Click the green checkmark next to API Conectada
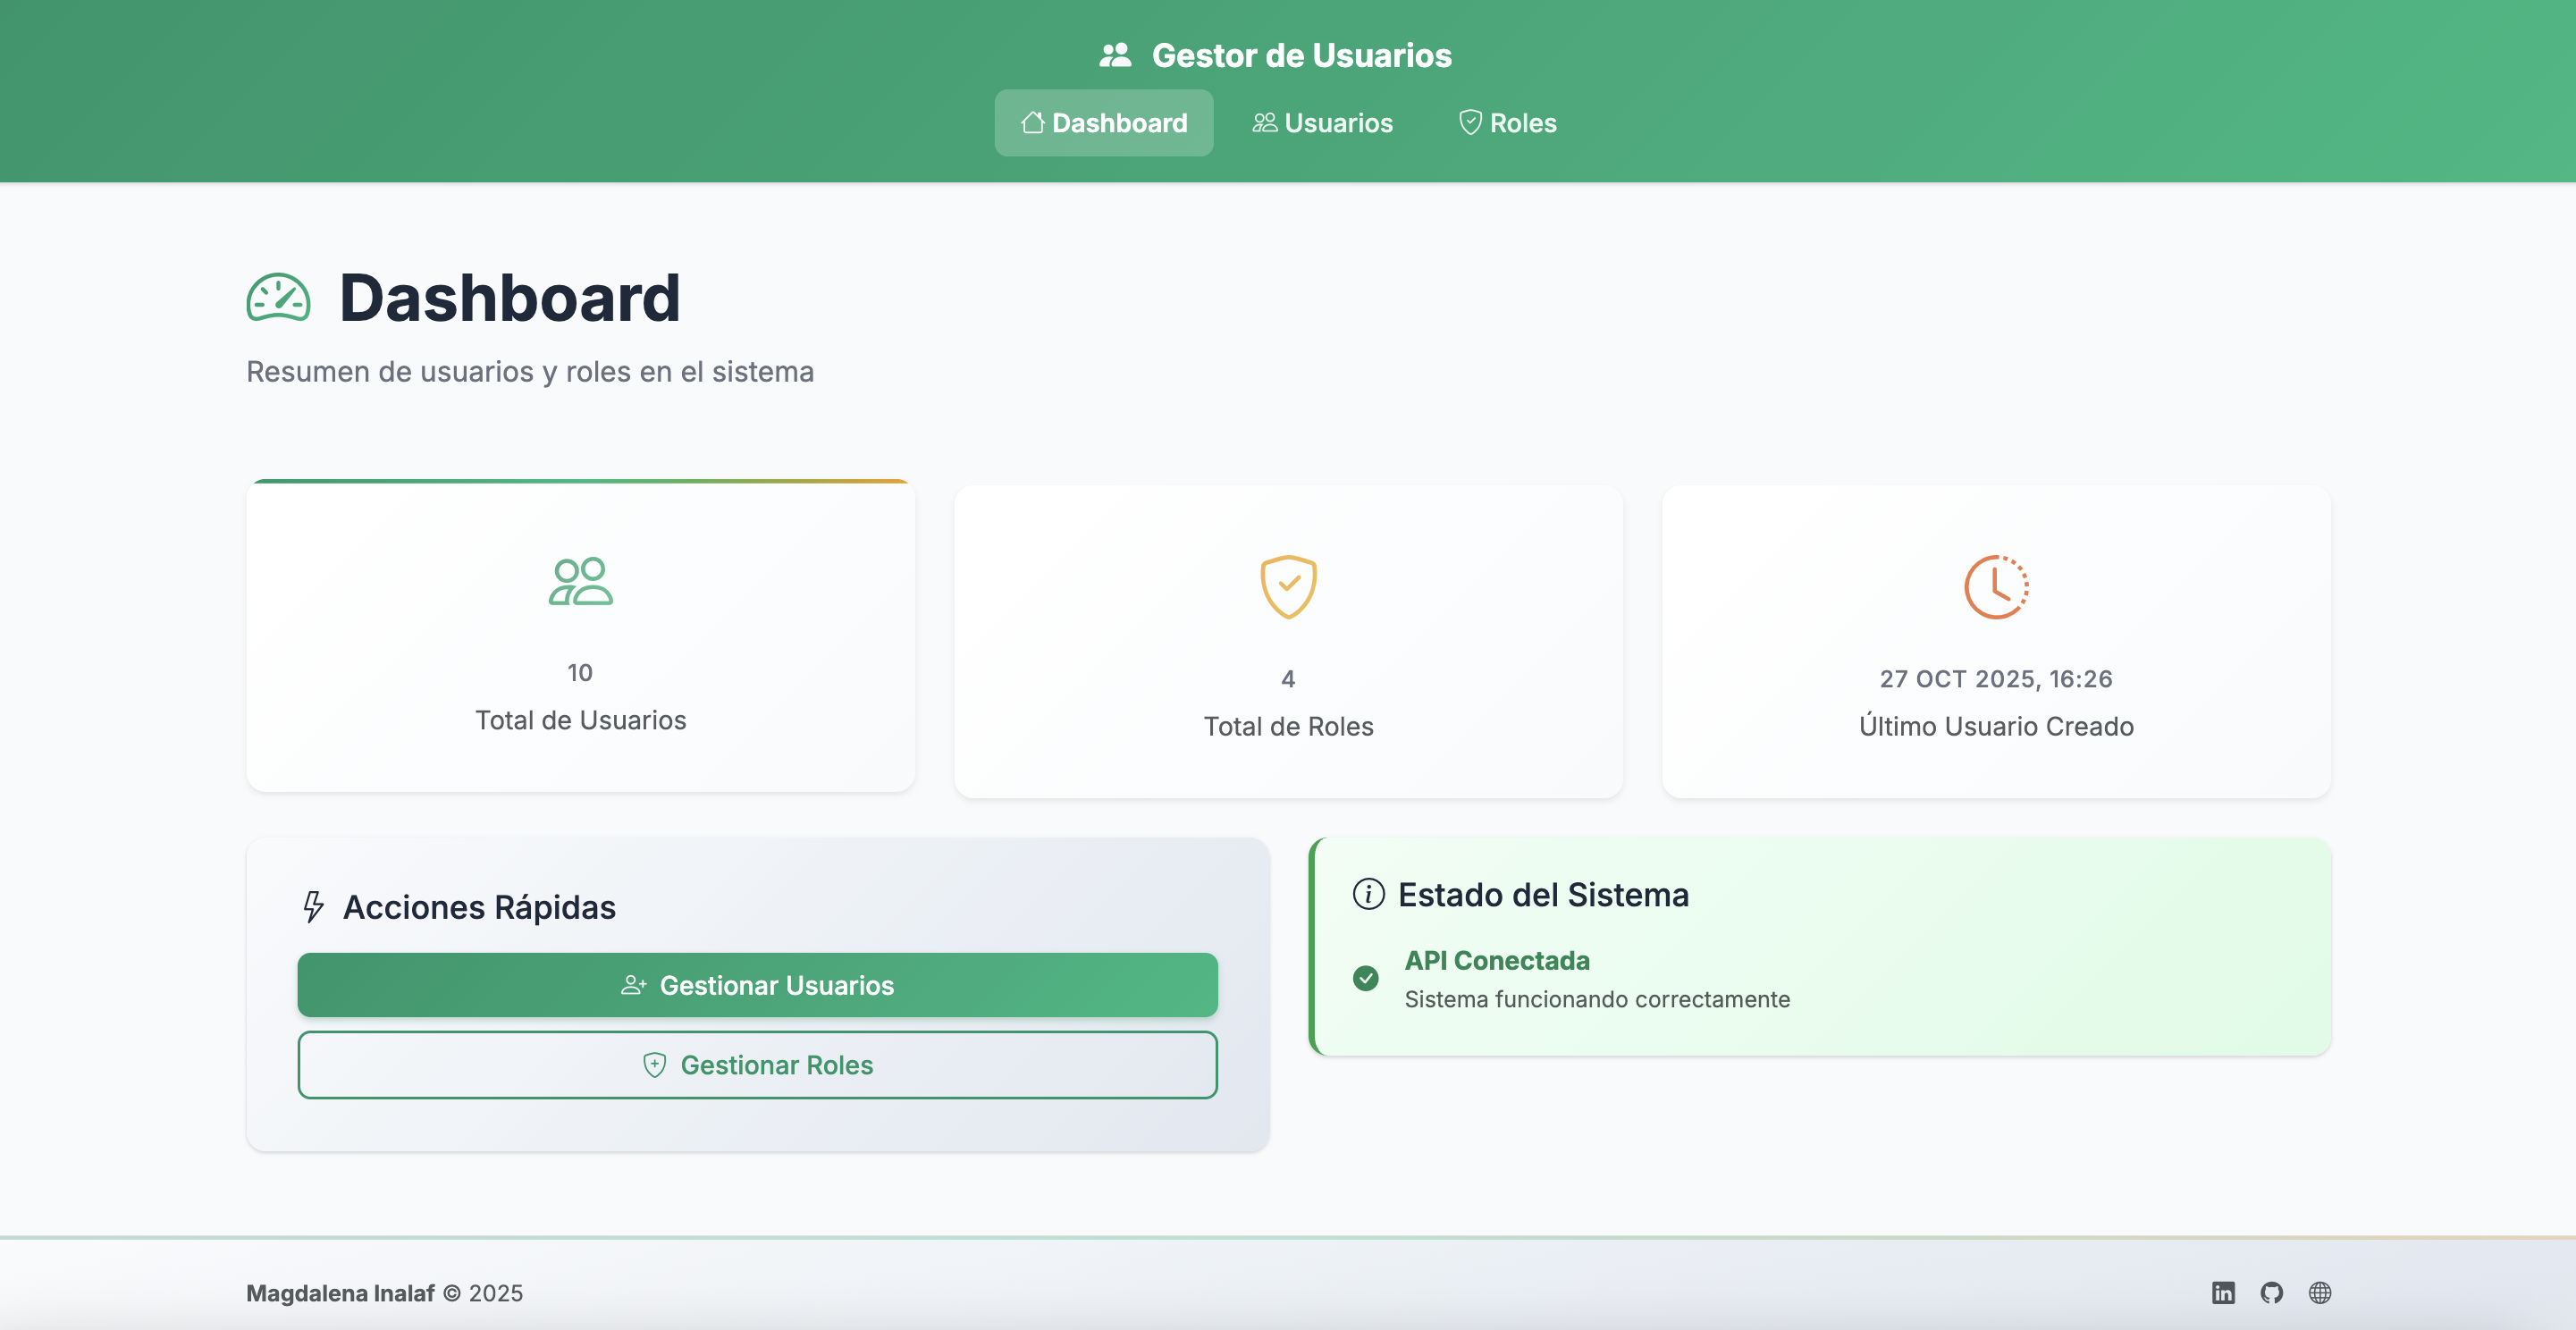The width and height of the screenshot is (2576, 1330). pyautogui.click(x=1366, y=977)
